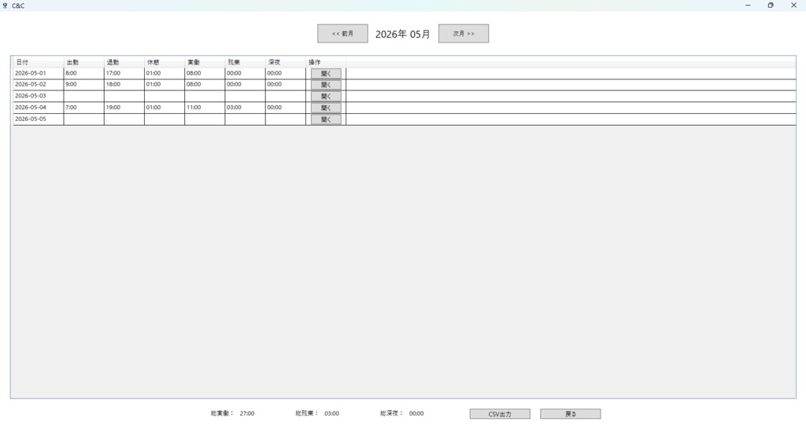806x429 pixels.
Task: Click the 休憩 column header
Action: click(x=165, y=62)
